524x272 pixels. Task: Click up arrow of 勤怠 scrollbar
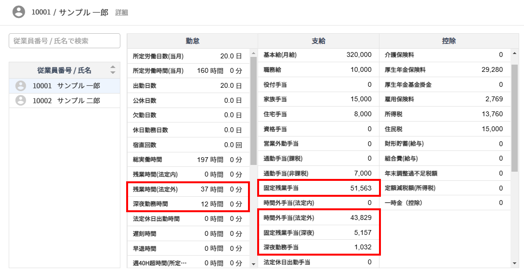pyautogui.click(x=253, y=53)
